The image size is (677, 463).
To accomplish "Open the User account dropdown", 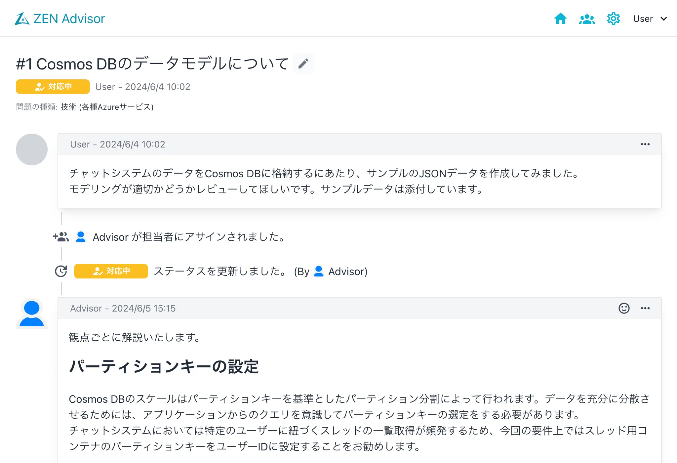I will click(x=649, y=19).
